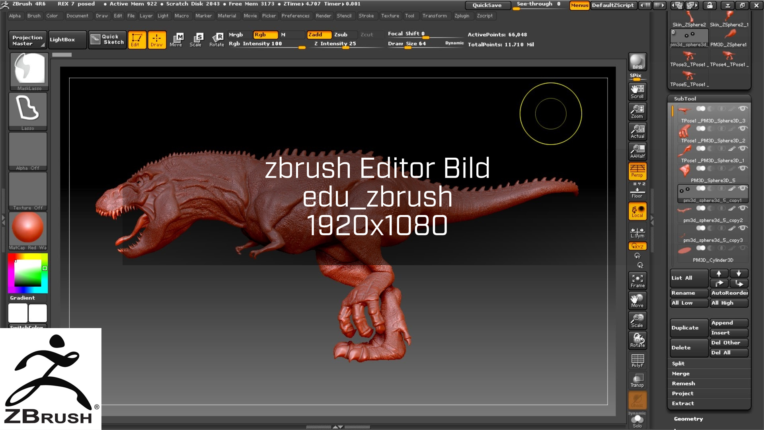The width and height of the screenshot is (764, 430).
Task: Open the Render menu
Action: 323,16
